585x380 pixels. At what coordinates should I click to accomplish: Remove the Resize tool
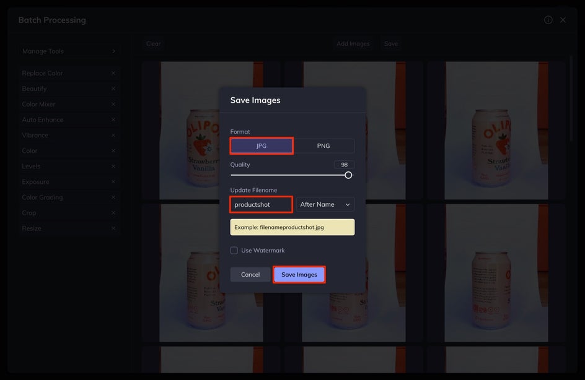[x=113, y=228]
